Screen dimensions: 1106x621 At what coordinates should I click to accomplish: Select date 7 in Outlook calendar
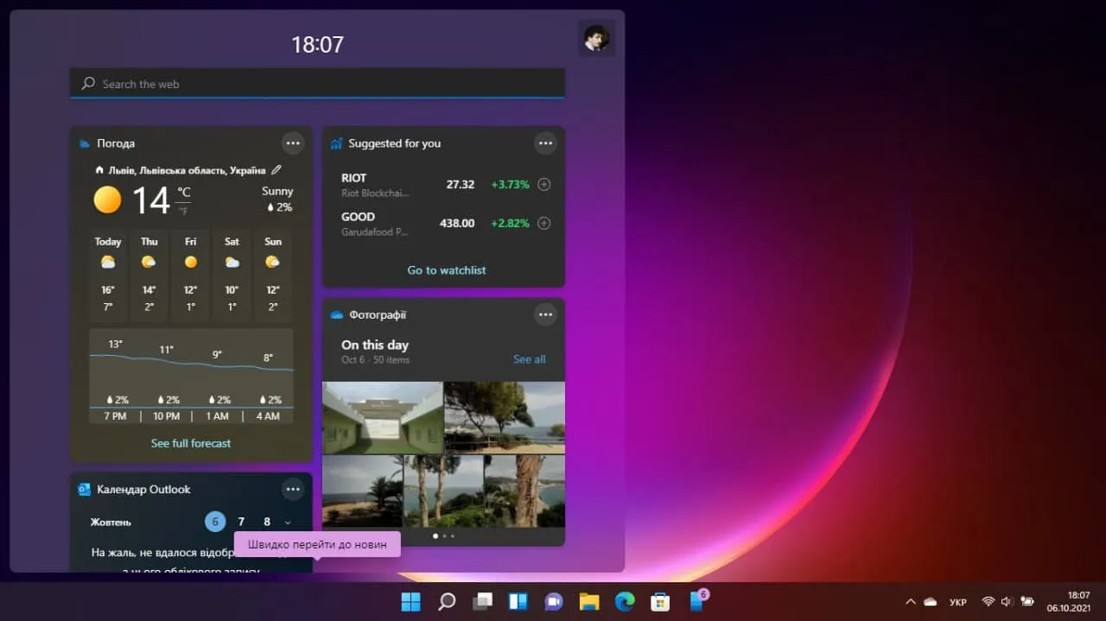coord(241,522)
